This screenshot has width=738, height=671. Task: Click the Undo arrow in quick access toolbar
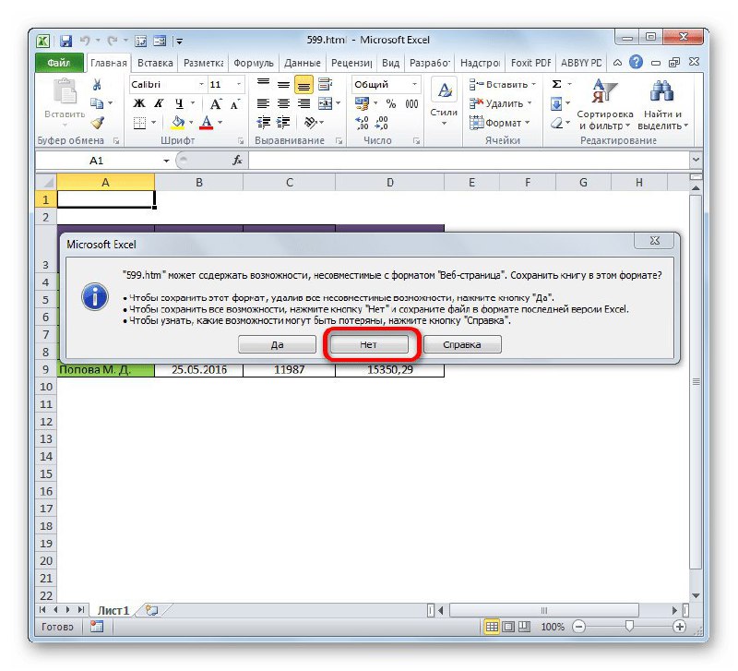click(x=85, y=41)
